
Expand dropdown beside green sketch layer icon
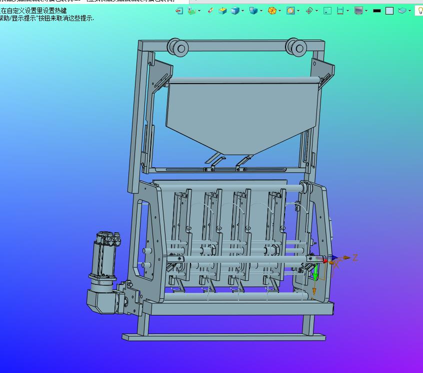[x=199, y=11]
